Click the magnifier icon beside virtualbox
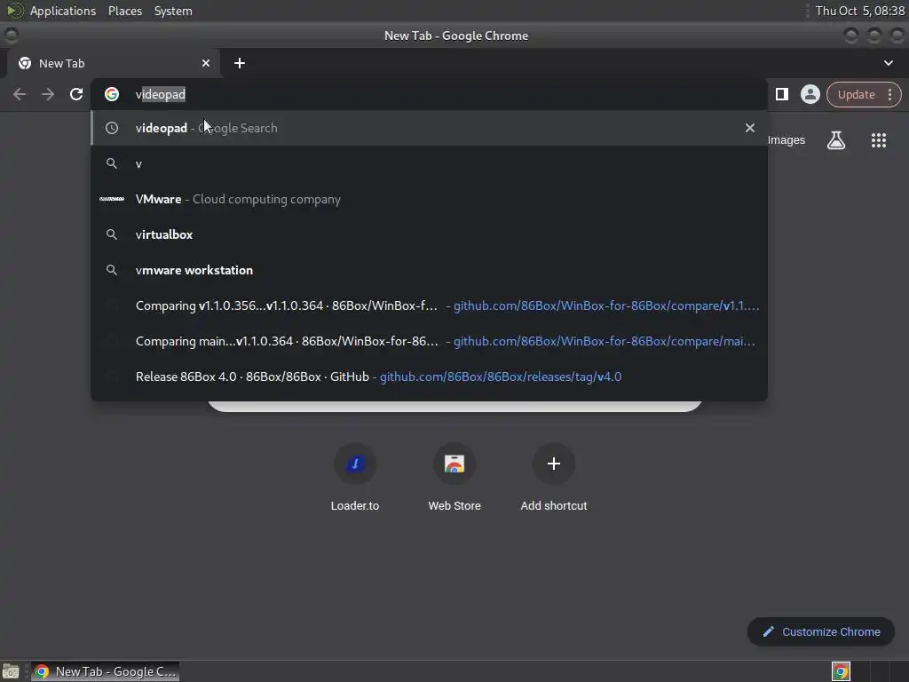The height and width of the screenshot is (682, 909). pos(112,234)
